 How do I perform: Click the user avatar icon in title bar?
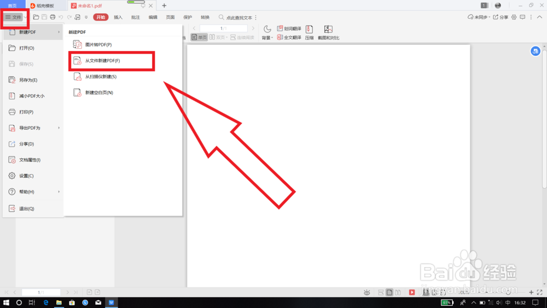[498, 5]
